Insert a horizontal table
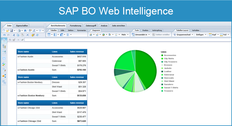Image resolution: width=232 pixels, height=126 pixels. (x=55, y=35)
